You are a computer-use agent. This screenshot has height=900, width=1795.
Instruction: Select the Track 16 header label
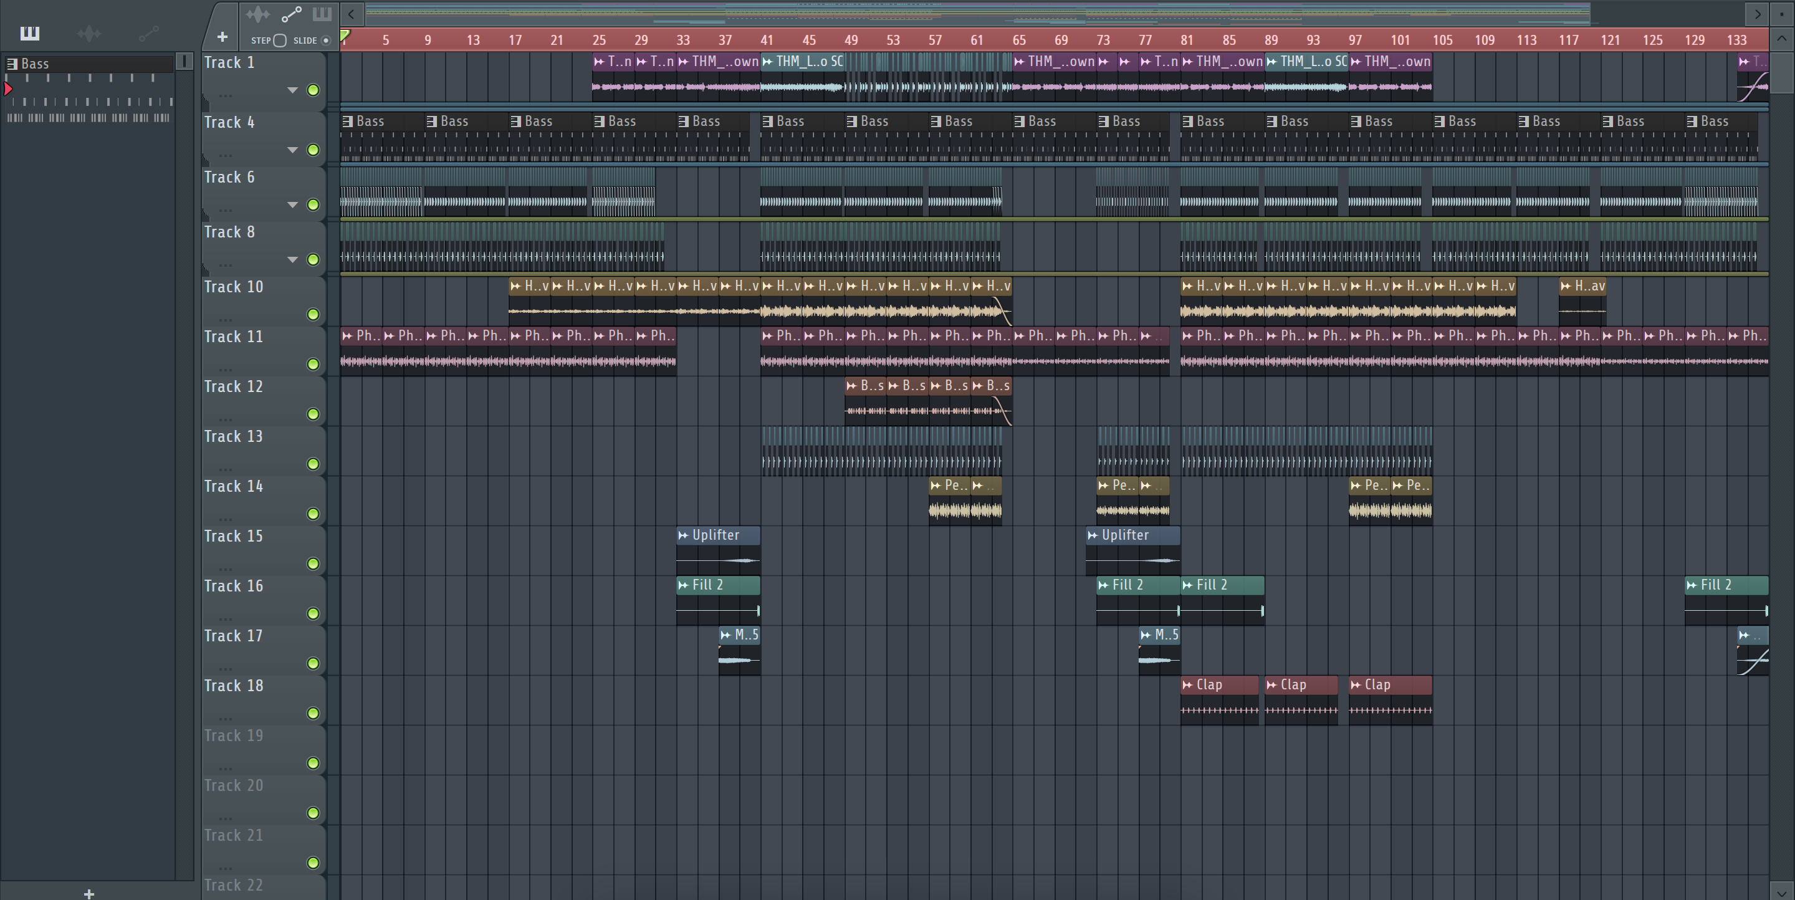[x=234, y=586]
